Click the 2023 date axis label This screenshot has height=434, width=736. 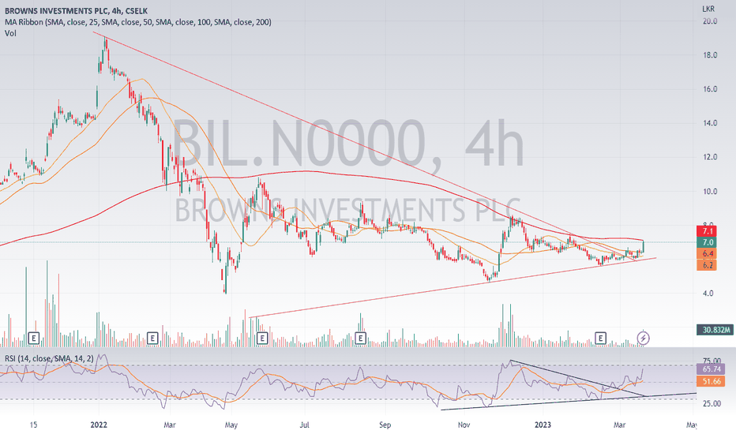tap(543, 425)
